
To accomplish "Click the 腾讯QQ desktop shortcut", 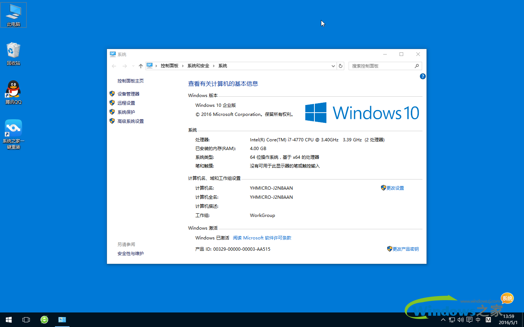I will [13, 92].
